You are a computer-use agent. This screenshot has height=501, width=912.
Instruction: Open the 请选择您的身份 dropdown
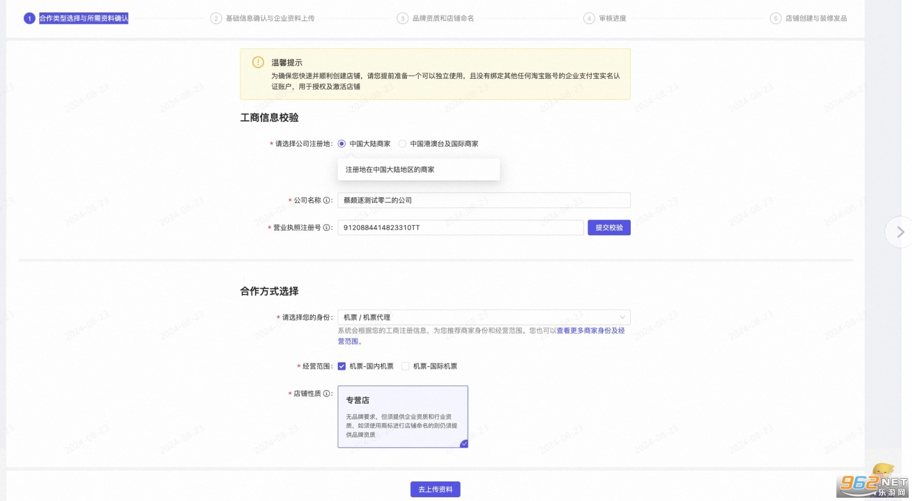(479, 317)
